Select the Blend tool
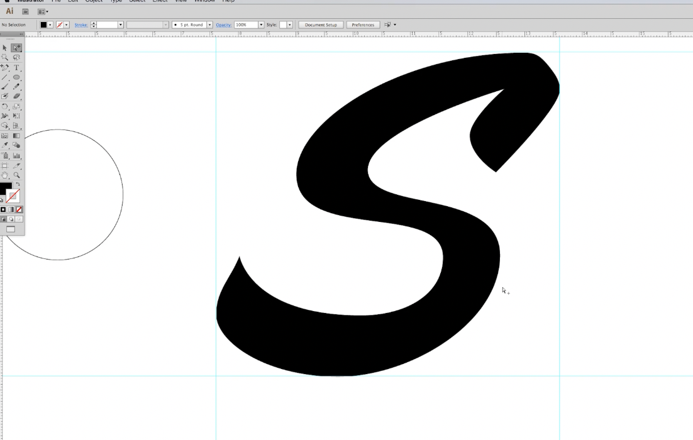The height and width of the screenshot is (440, 693). tap(17, 145)
